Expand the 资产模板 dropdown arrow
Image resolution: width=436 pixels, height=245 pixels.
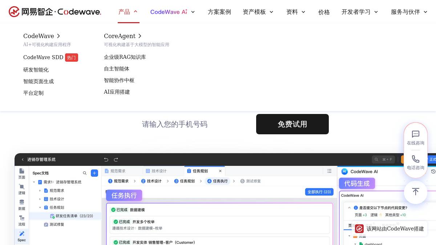[271, 12]
